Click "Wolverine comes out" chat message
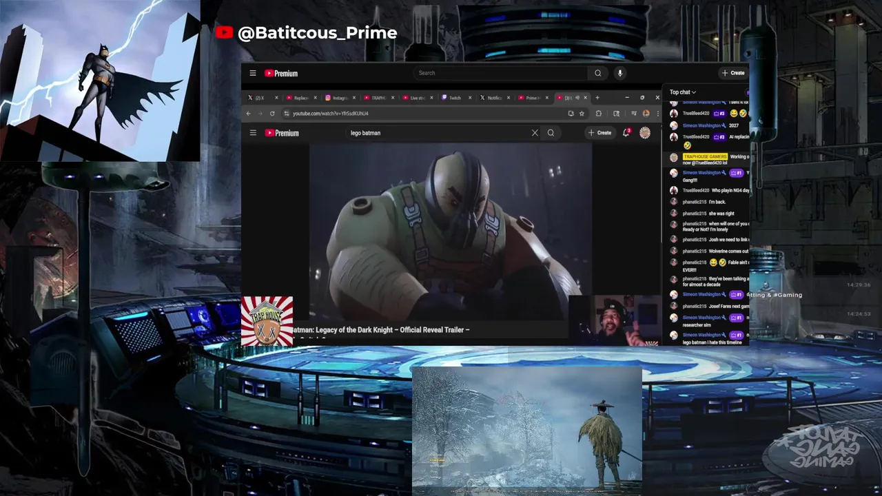Image resolution: width=882 pixels, height=496 pixels. 728,251
